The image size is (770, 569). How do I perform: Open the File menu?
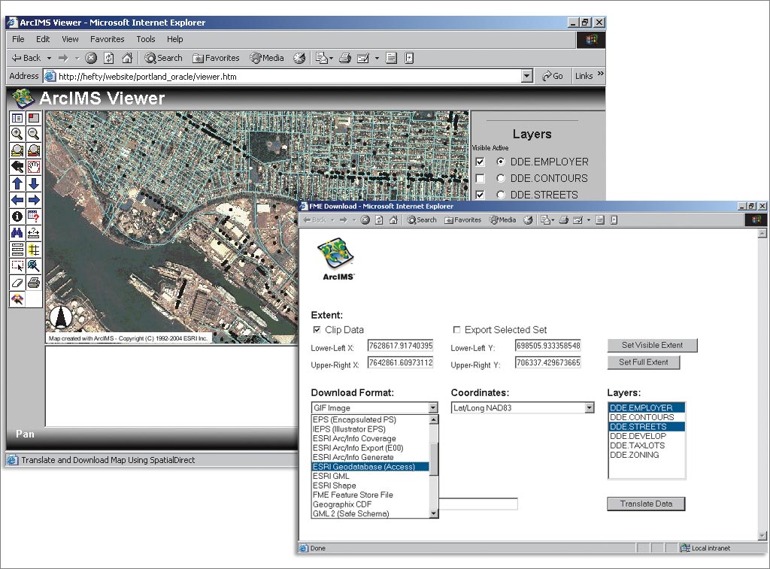[x=18, y=39]
